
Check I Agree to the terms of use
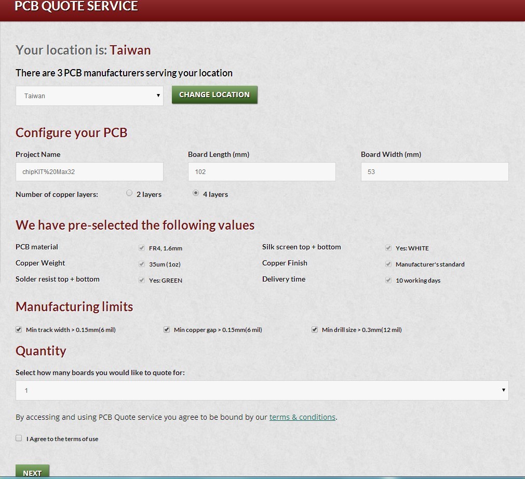coord(19,438)
